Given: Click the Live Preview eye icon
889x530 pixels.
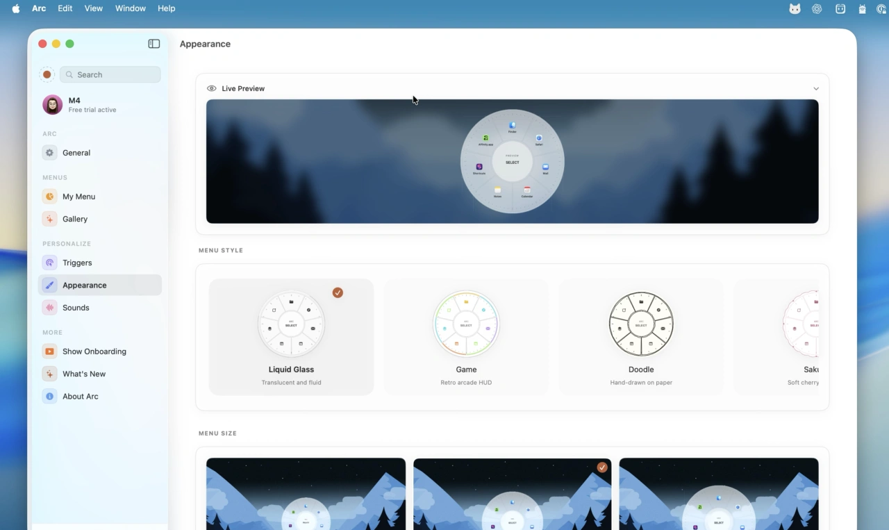Looking at the screenshot, I should [212, 89].
